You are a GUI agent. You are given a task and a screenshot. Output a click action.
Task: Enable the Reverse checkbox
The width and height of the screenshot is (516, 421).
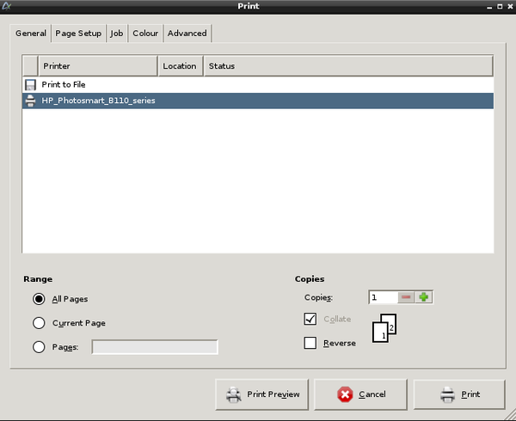pyautogui.click(x=310, y=343)
